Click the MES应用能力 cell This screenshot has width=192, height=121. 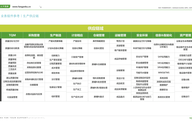click(164, 63)
